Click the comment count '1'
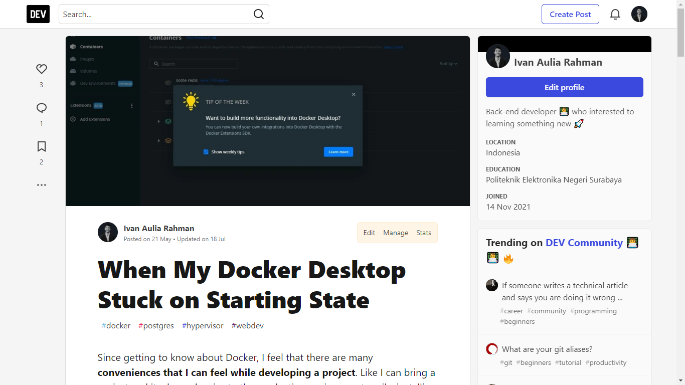The image size is (685, 385). pos(42,123)
